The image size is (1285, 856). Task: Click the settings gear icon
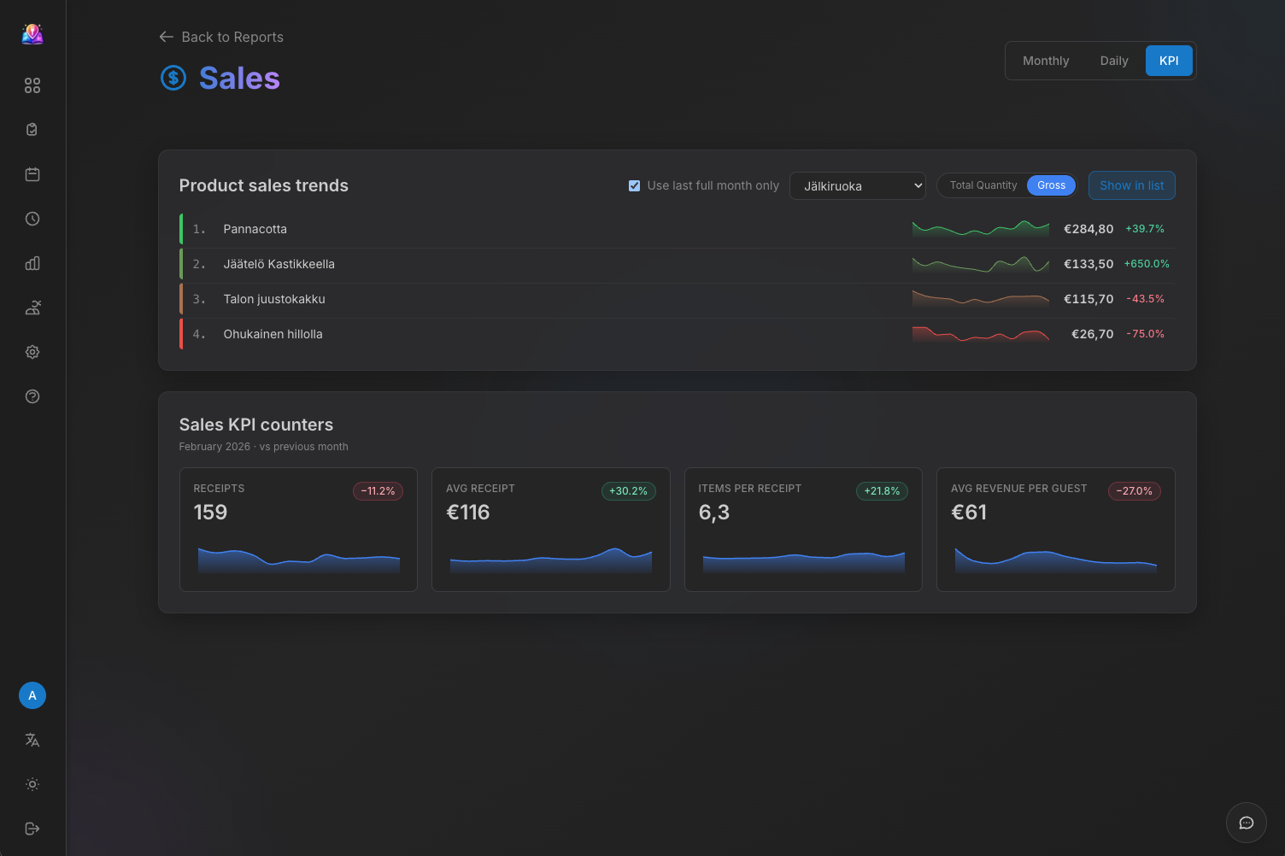(x=32, y=352)
